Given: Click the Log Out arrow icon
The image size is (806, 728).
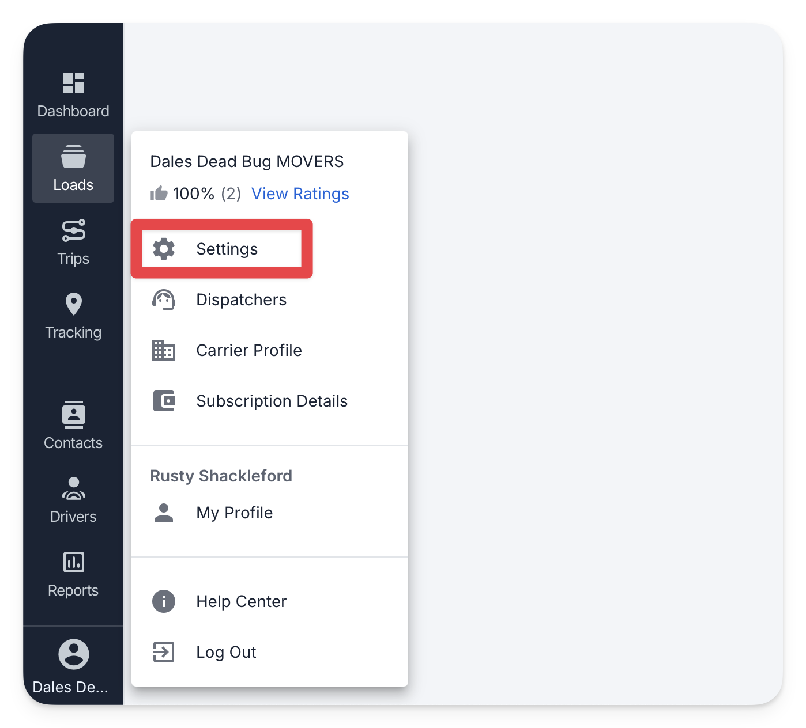Looking at the screenshot, I should coord(164,652).
